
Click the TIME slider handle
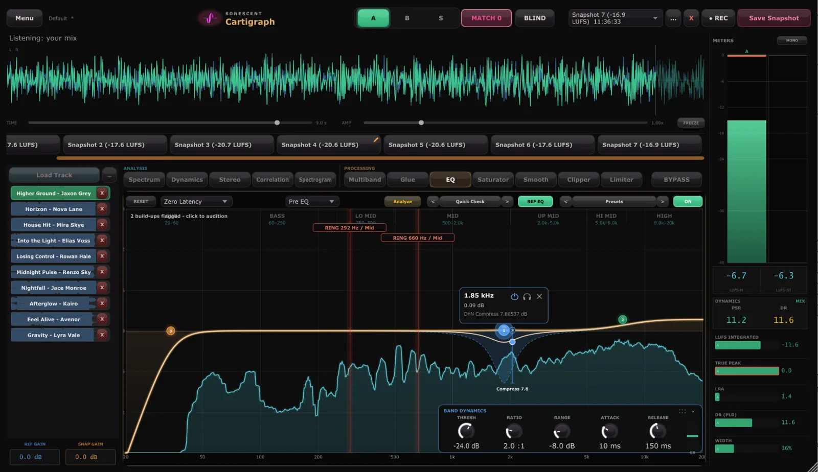click(x=277, y=123)
